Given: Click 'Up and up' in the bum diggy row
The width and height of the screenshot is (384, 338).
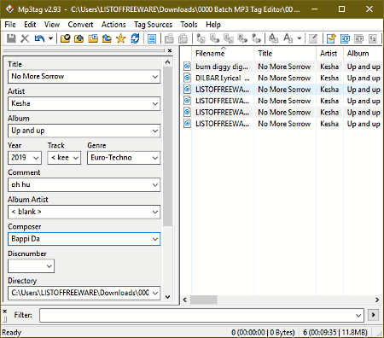Looking at the screenshot, I should pyautogui.click(x=364, y=67).
